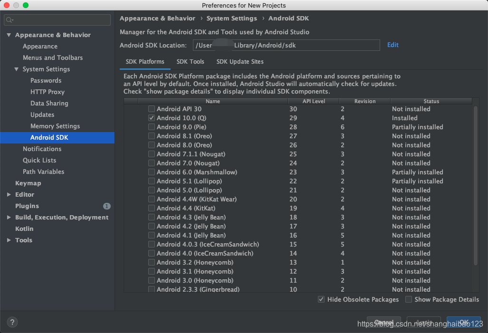
Task: Select the Android 4.0.3 (IceCreamSandwich) row
Action: [298, 244]
